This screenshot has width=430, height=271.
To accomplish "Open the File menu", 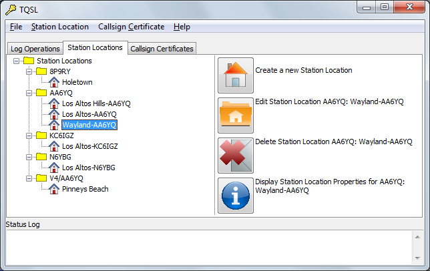I will [16, 27].
